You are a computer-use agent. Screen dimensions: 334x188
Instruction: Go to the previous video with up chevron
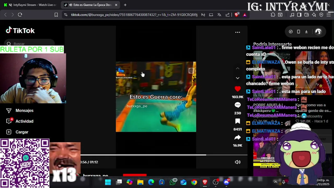pyautogui.click(x=238, y=68)
